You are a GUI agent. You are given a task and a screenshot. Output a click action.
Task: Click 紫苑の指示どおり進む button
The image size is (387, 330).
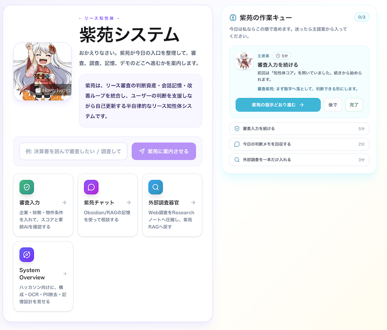(278, 105)
